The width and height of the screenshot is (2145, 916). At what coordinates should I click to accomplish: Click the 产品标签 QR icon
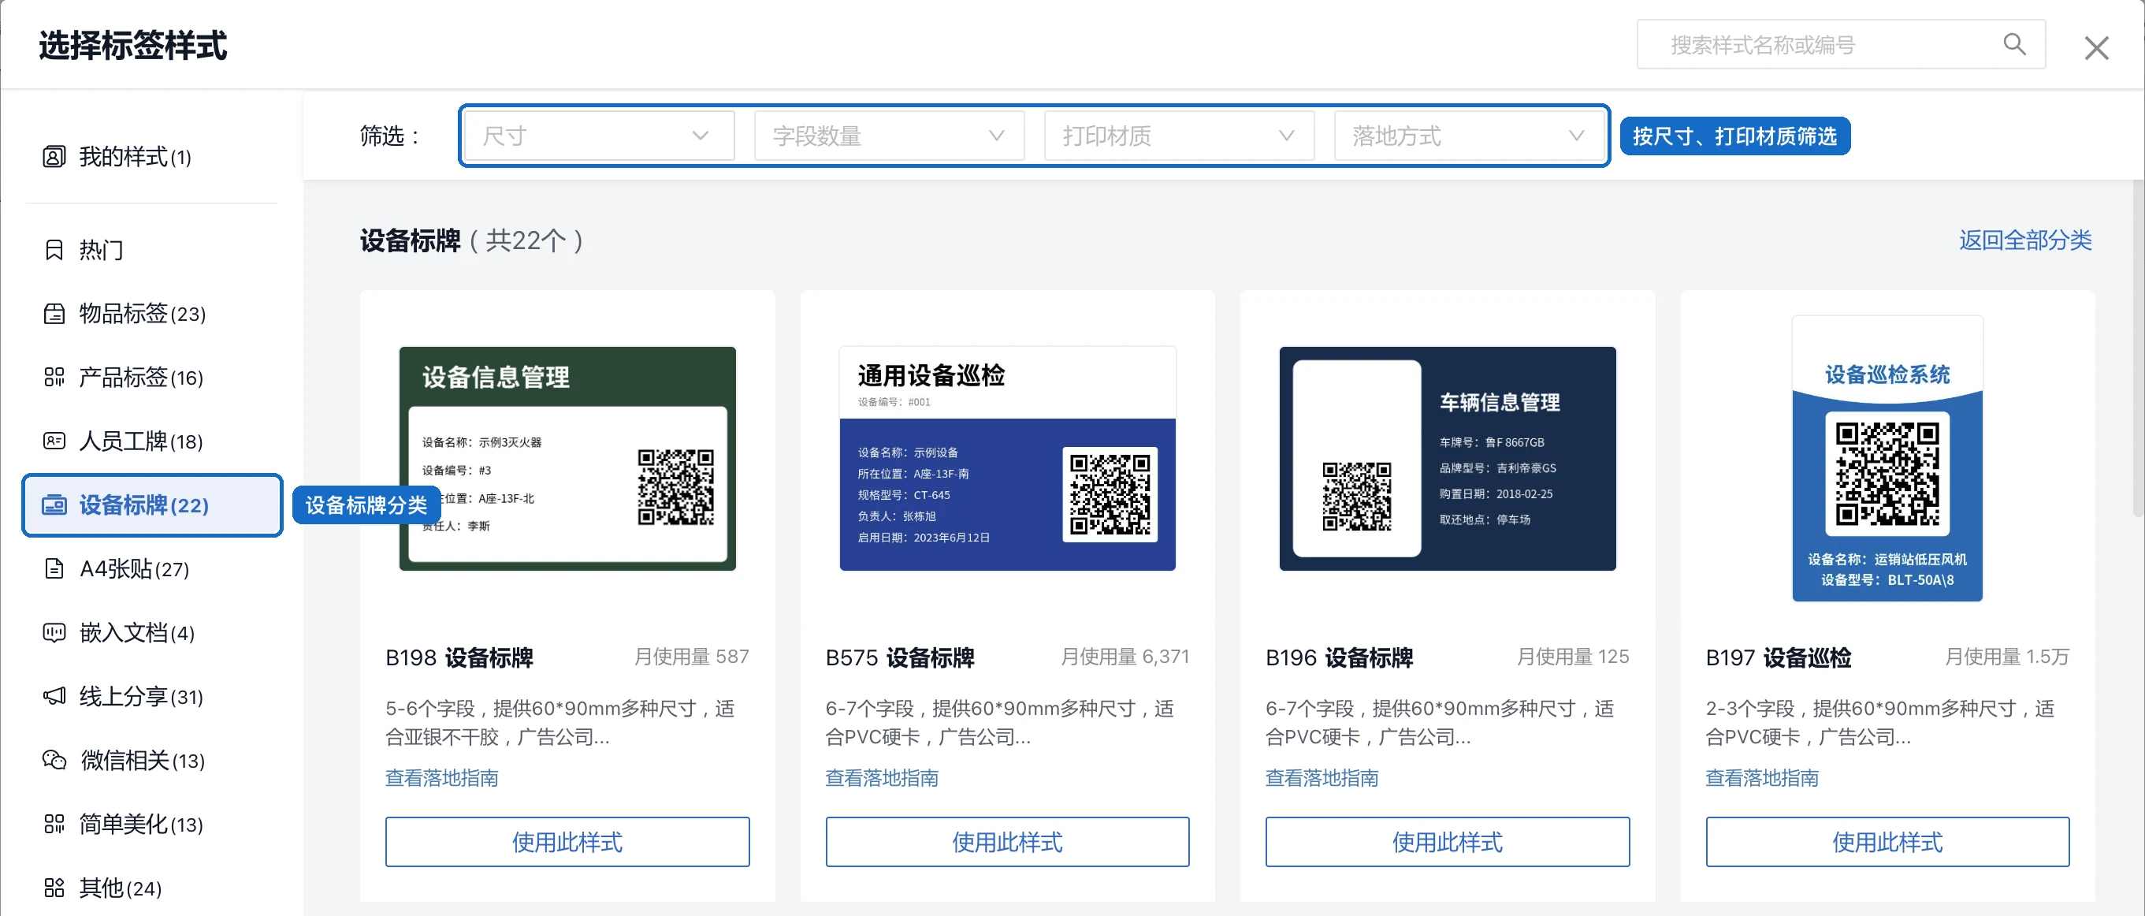tap(54, 378)
